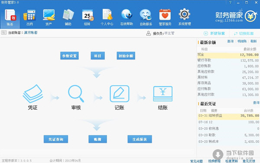Click the 初始余额 button
Image resolution: width=260 pixels, height=163 pixels.
pos(126,56)
